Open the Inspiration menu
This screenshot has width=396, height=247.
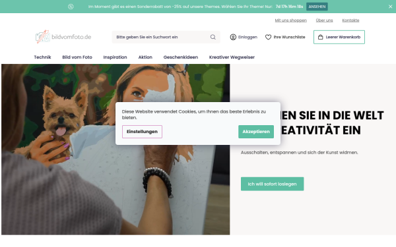point(115,57)
